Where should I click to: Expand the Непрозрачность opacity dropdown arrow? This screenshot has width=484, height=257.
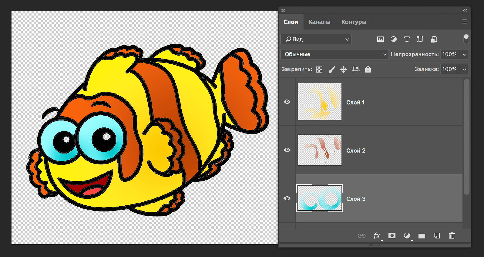pyautogui.click(x=464, y=54)
